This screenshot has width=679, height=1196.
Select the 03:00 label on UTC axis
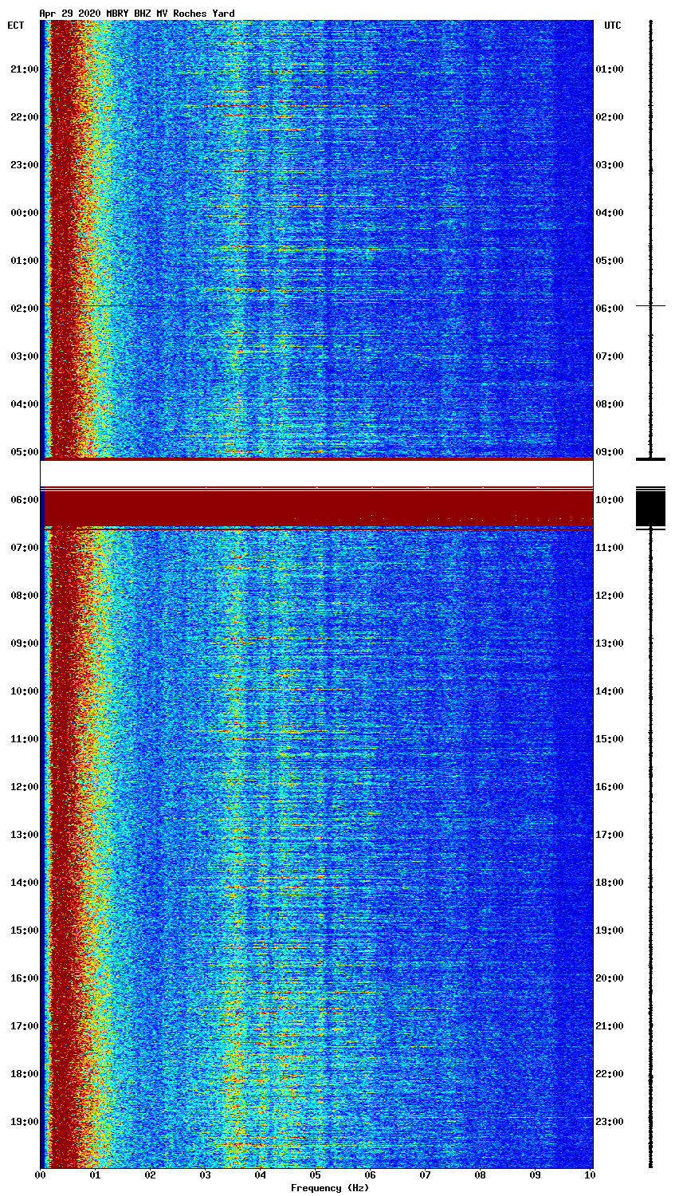(610, 165)
